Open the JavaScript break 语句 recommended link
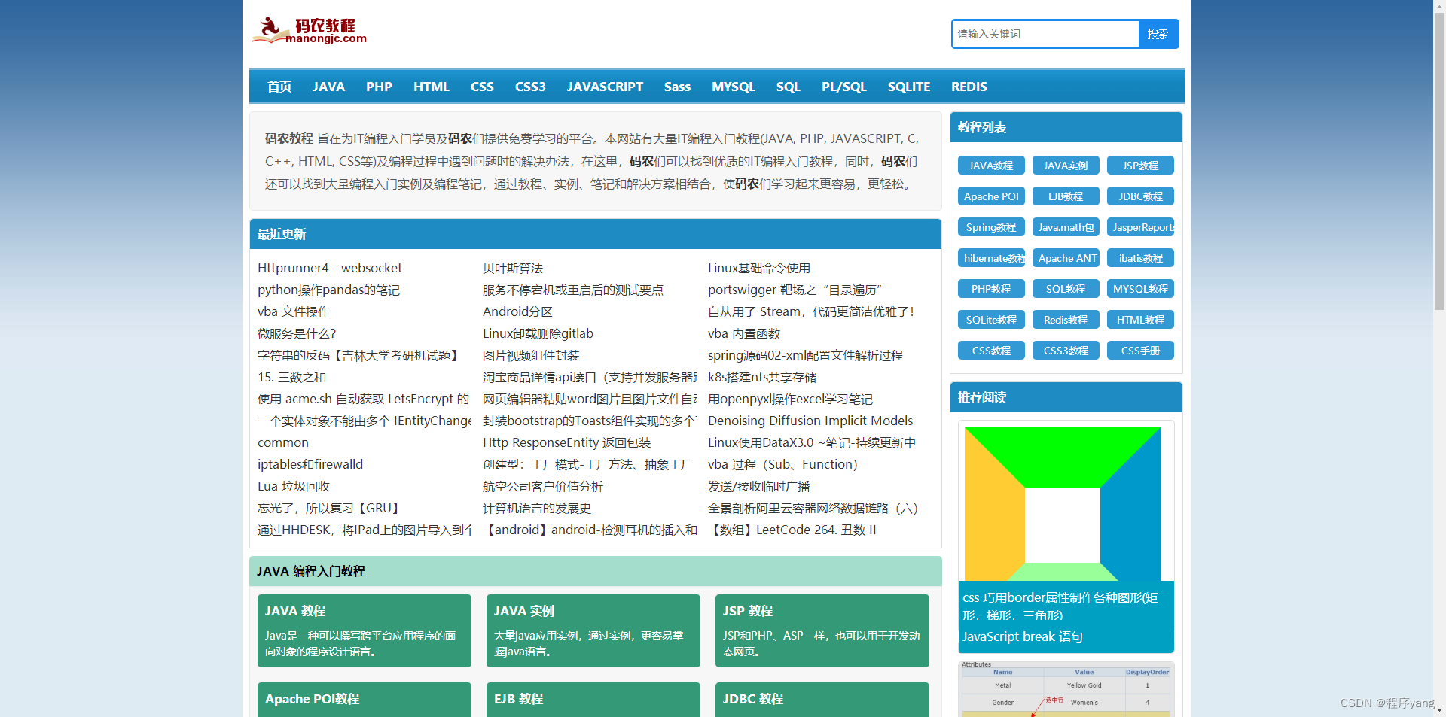The image size is (1446, 717). (1023, 636)
